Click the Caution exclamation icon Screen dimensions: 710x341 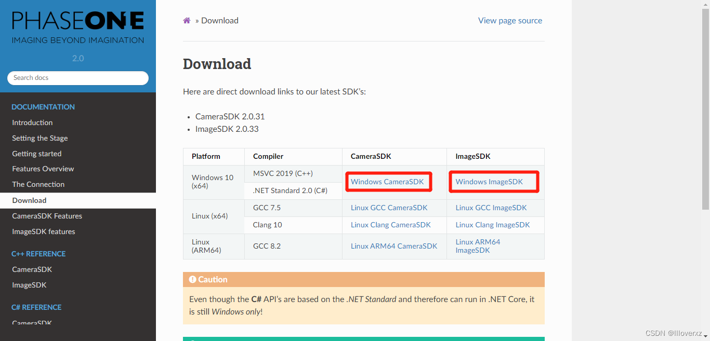(x=192, y=279)
